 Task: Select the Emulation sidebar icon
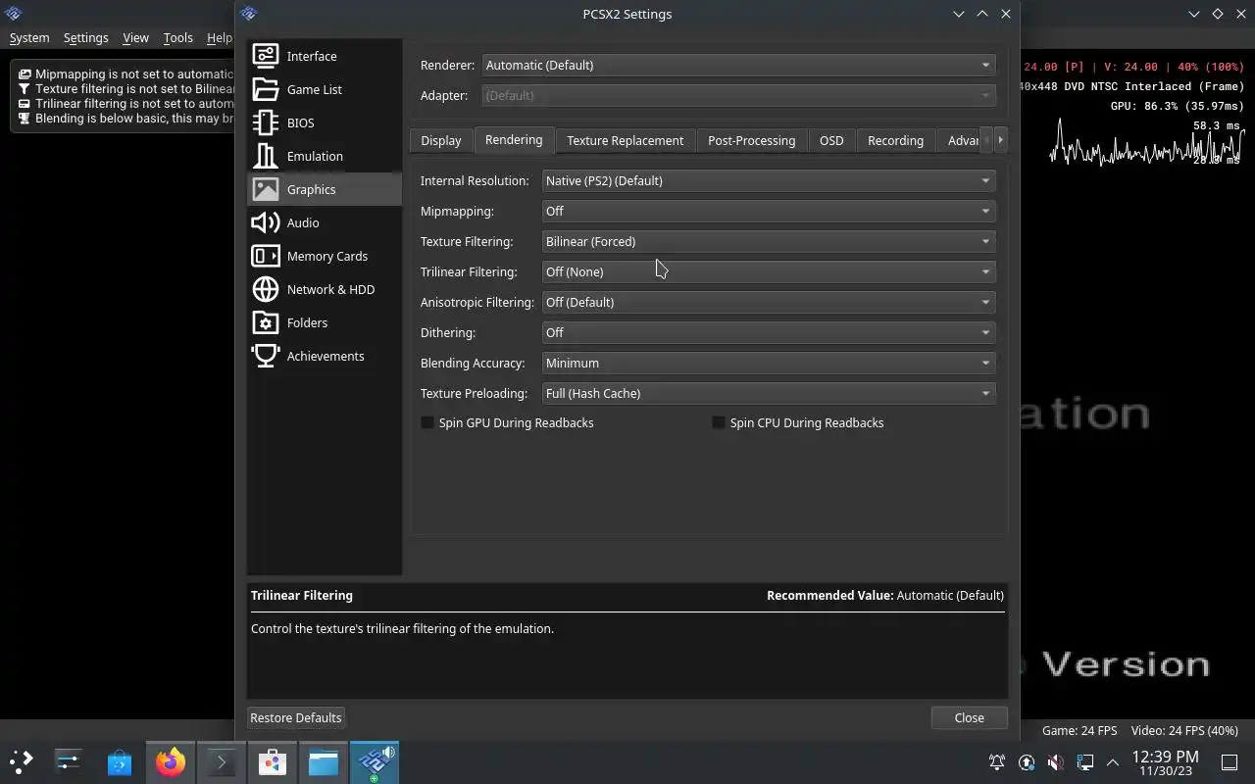[266, 156]
